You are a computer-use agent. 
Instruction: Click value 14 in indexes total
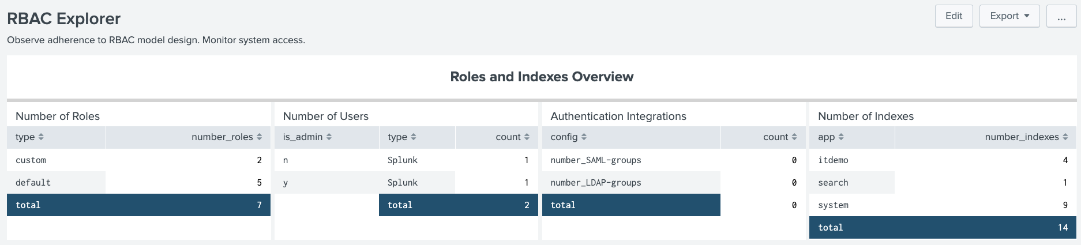[1063, 228]
